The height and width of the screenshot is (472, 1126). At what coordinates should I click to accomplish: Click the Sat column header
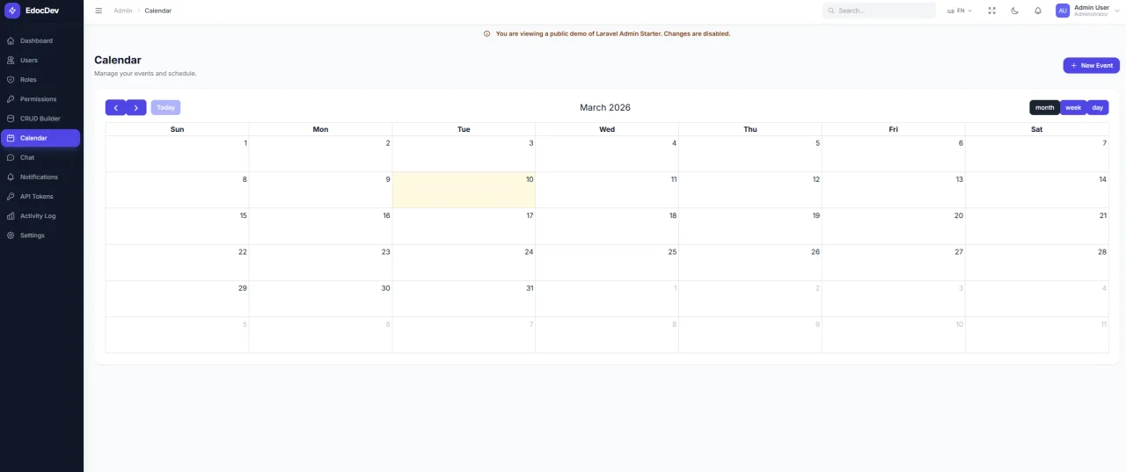click(x=1037, y=129)
